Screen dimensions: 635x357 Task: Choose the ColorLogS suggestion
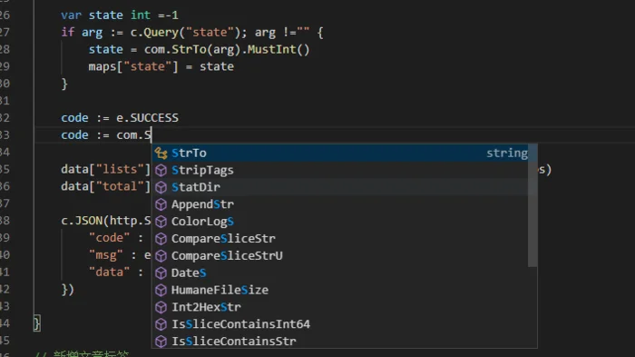pyautogui.click(x=340, y=221)
